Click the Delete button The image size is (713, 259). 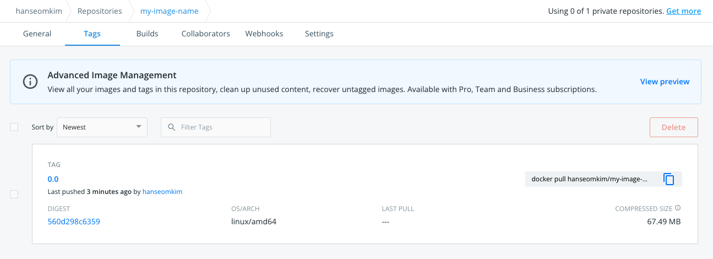coord(674,127)
